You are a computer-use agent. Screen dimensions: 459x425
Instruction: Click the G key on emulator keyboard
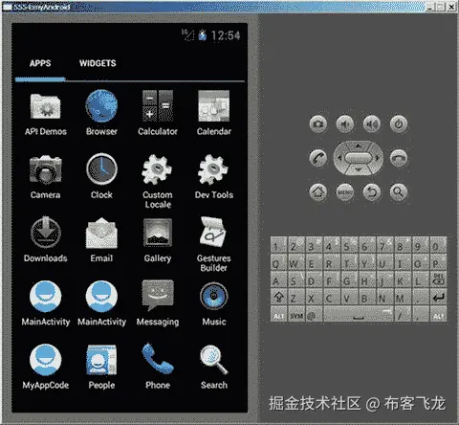[x=348, y=280]
